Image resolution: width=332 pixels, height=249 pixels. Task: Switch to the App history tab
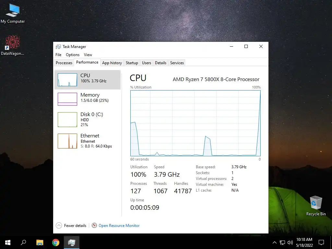(x=112, y=63)
